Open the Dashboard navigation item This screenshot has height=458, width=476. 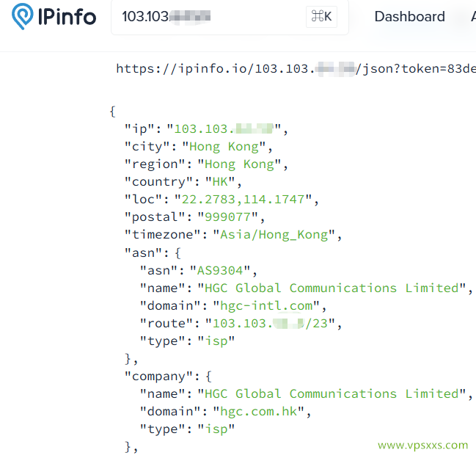click(x=409, y=17)
